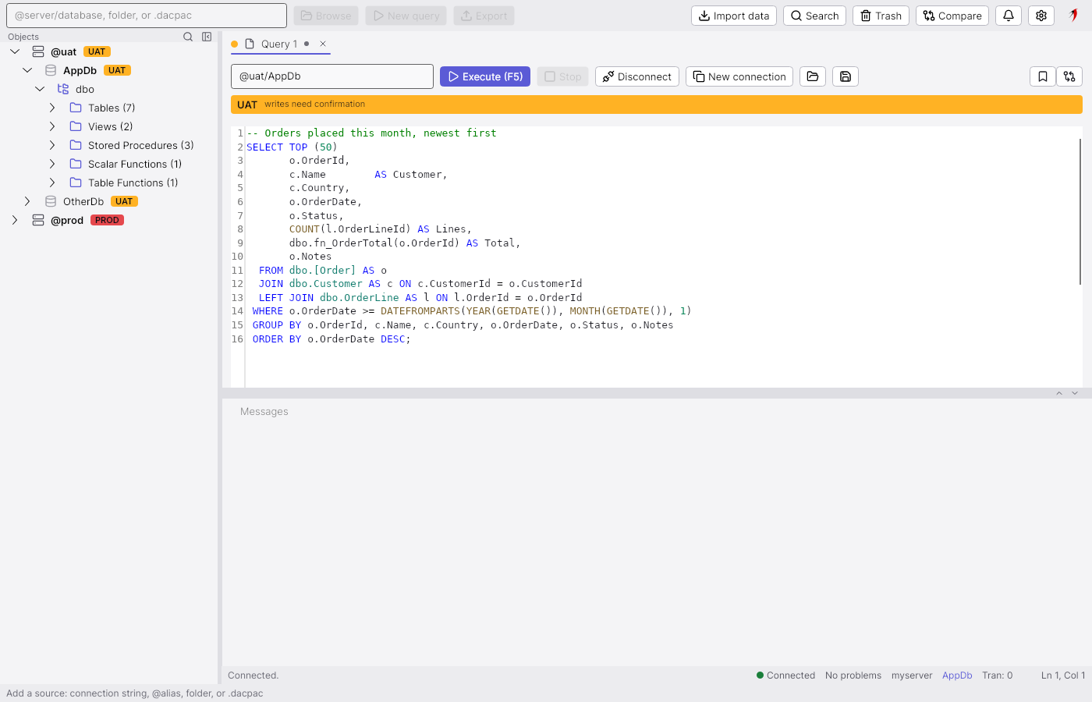Expand the @prod server node
Viewport: 1092px width, 702px height.
click(15, 220)
